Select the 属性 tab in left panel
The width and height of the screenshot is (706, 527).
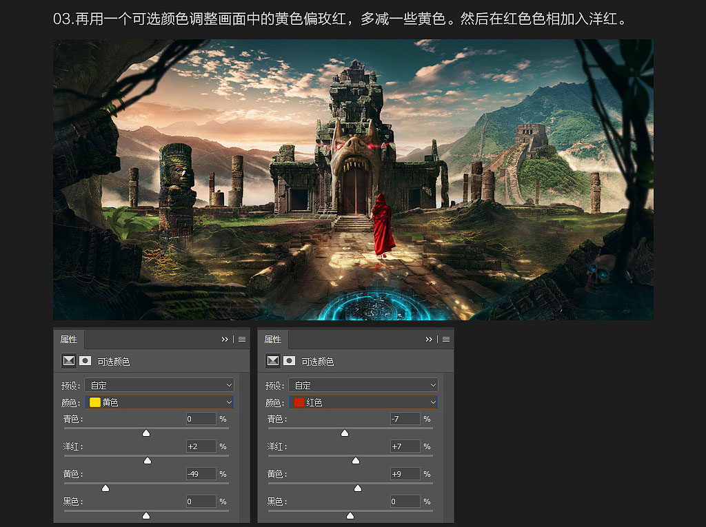pos(69,340)
